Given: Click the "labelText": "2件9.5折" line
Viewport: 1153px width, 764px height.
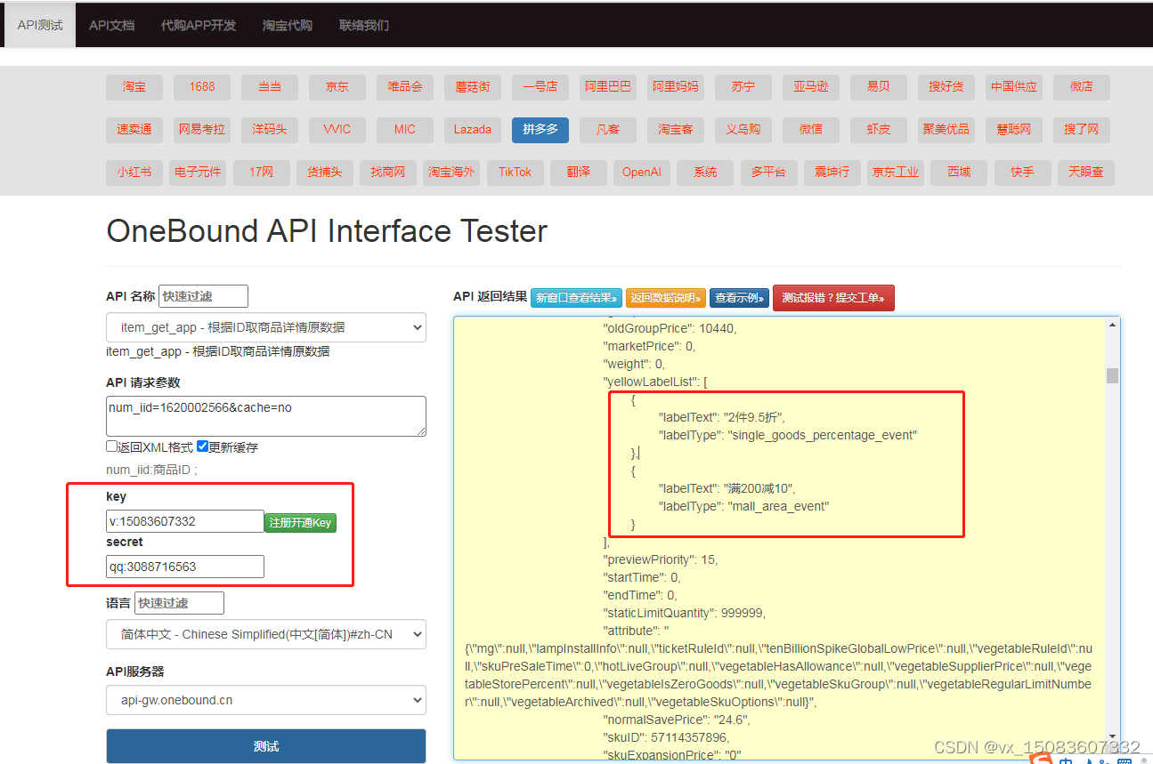Looking at the screenshot, I should [722, 417].
